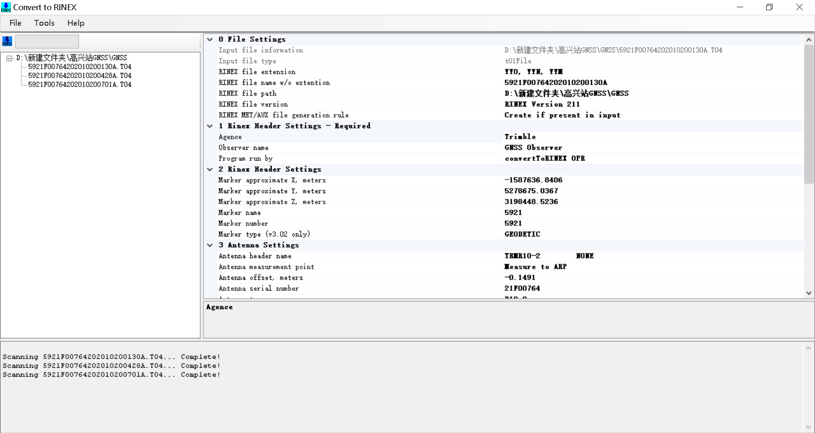This screenshot has width=815, height=433.
Task: Click the RINEX file version value
Action: coord(542,104)
